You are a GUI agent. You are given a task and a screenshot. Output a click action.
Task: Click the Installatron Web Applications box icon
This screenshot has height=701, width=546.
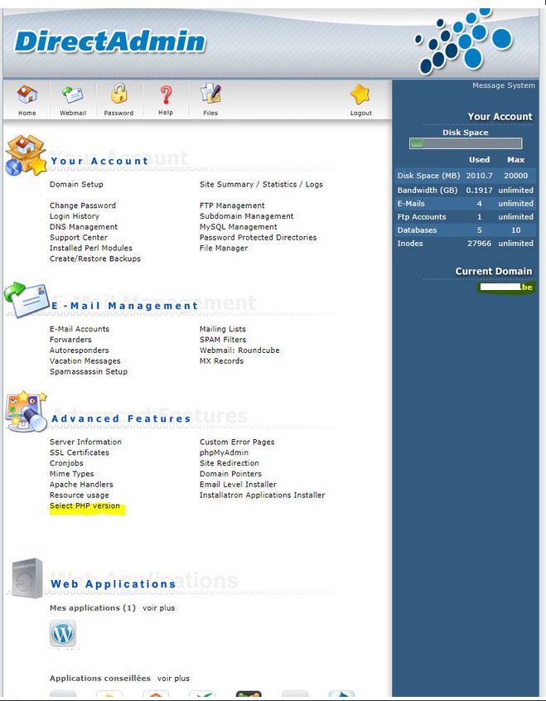click(x=27, y=578)
